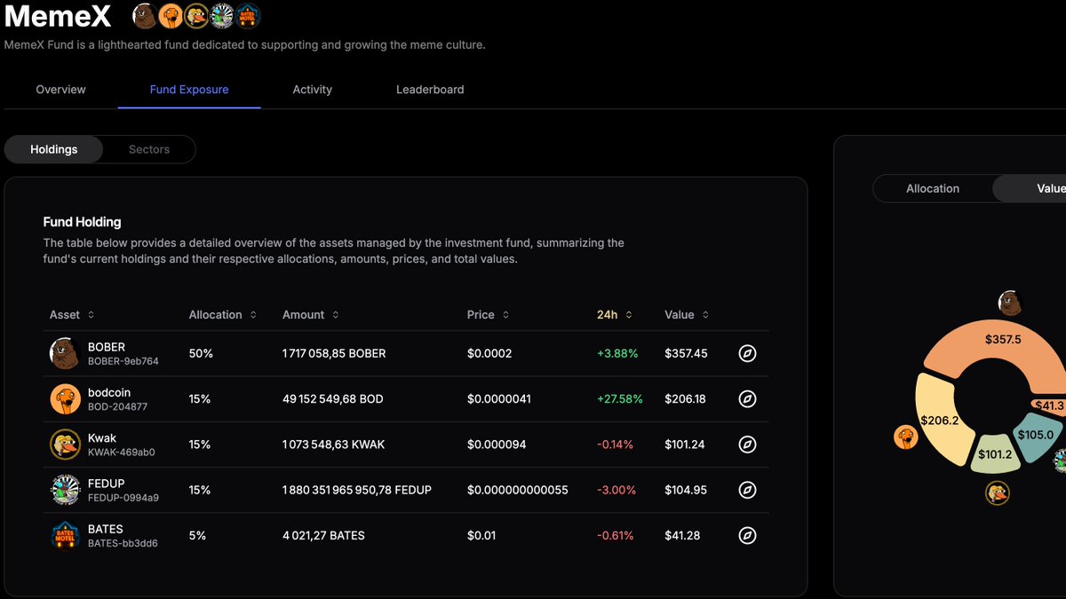Viewport: 1066px width, 599px height.
Task: Open explorer icon for FEDUP row
Action: (748, 490)
